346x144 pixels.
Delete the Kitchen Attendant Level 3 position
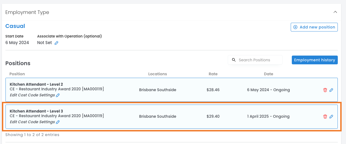[x=325, y=117]
